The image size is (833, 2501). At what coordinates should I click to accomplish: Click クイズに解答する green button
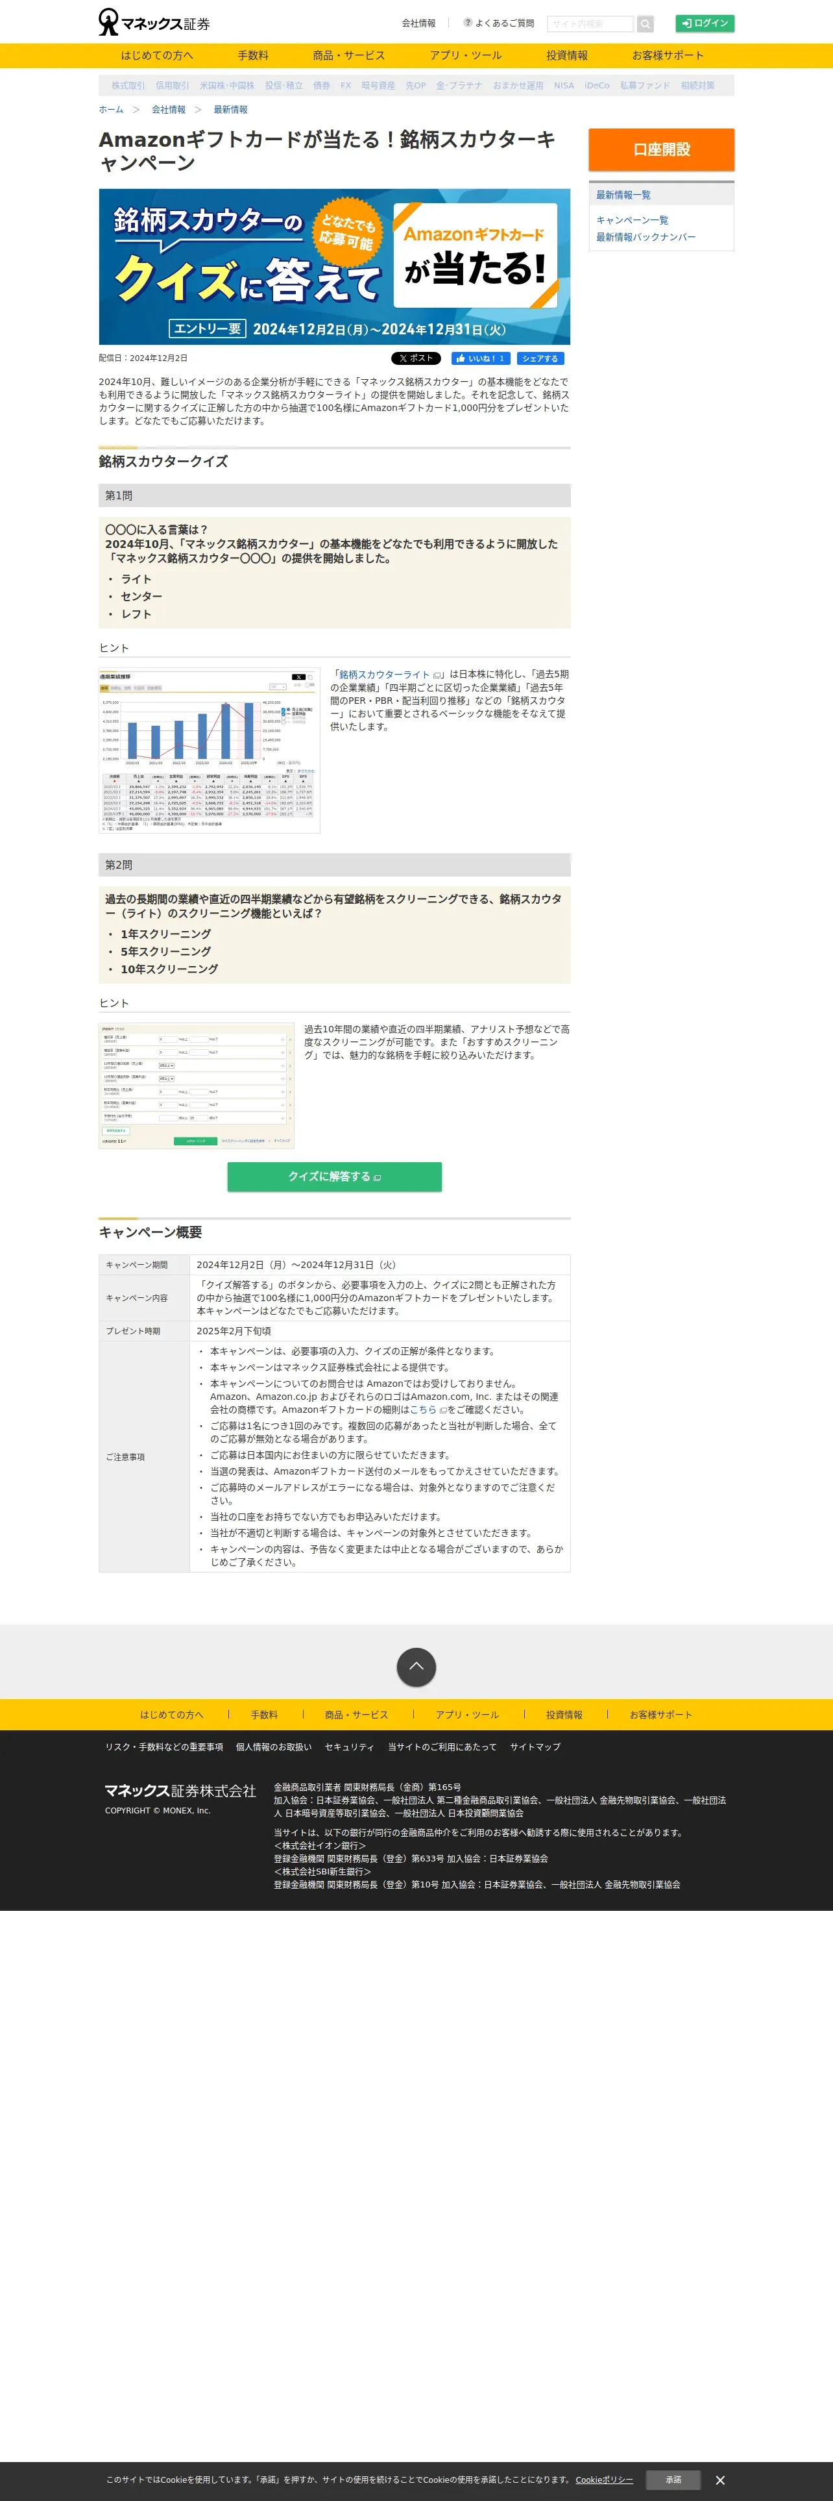pos(335,1176)
